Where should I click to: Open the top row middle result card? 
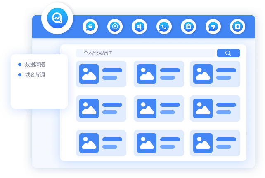(159, 74)
